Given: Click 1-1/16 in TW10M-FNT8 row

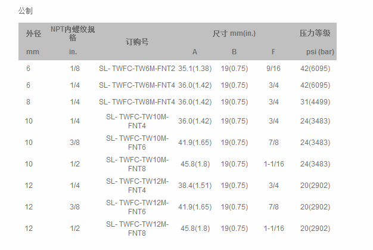Looking at the screenshot, I should click(x=274, y=164).
